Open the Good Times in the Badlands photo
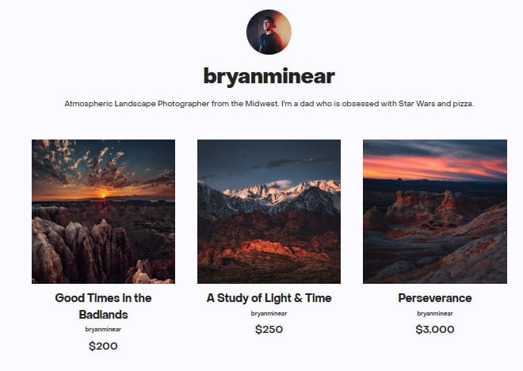The height and width of the screenshot is (371, 523). click(103, 212)
